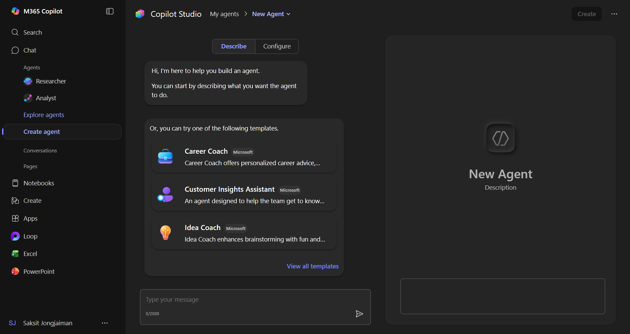Open Excel from the sidebar
The width and height of the screenshot is (630, 334).
(30, 254)
